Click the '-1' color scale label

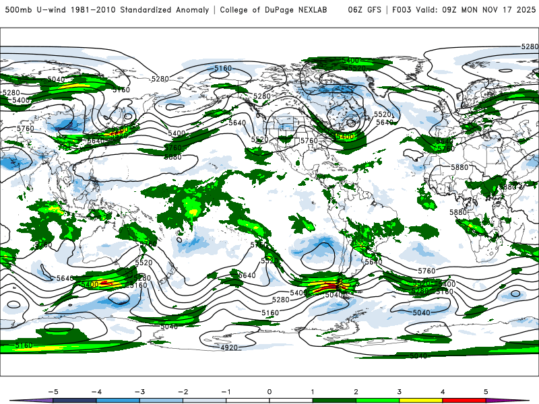click(x=226, y=392)
